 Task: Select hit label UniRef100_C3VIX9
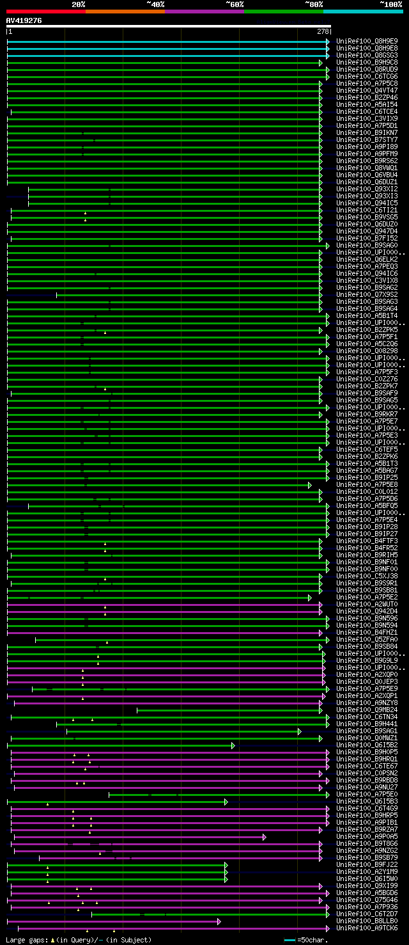[367, 118]
